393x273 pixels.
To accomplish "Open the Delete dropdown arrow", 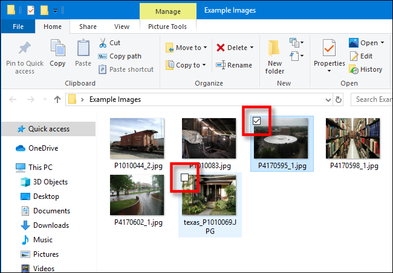I will click(x=252, y=48).
